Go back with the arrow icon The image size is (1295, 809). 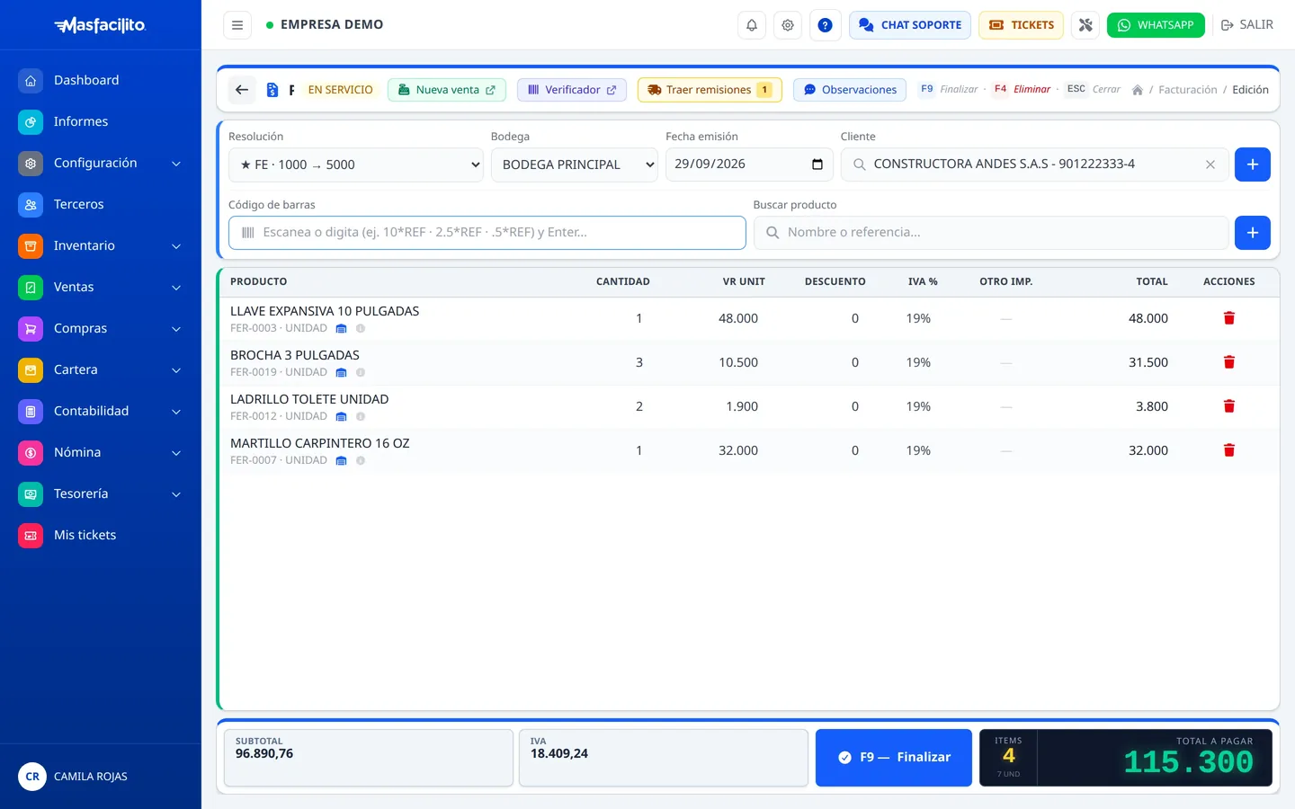[242, 90]
